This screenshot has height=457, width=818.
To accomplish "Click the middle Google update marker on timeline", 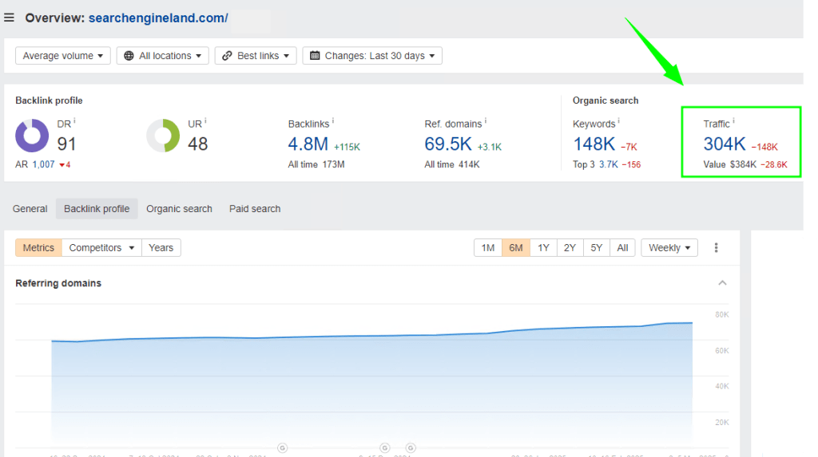I will click(x=384, y=448).
